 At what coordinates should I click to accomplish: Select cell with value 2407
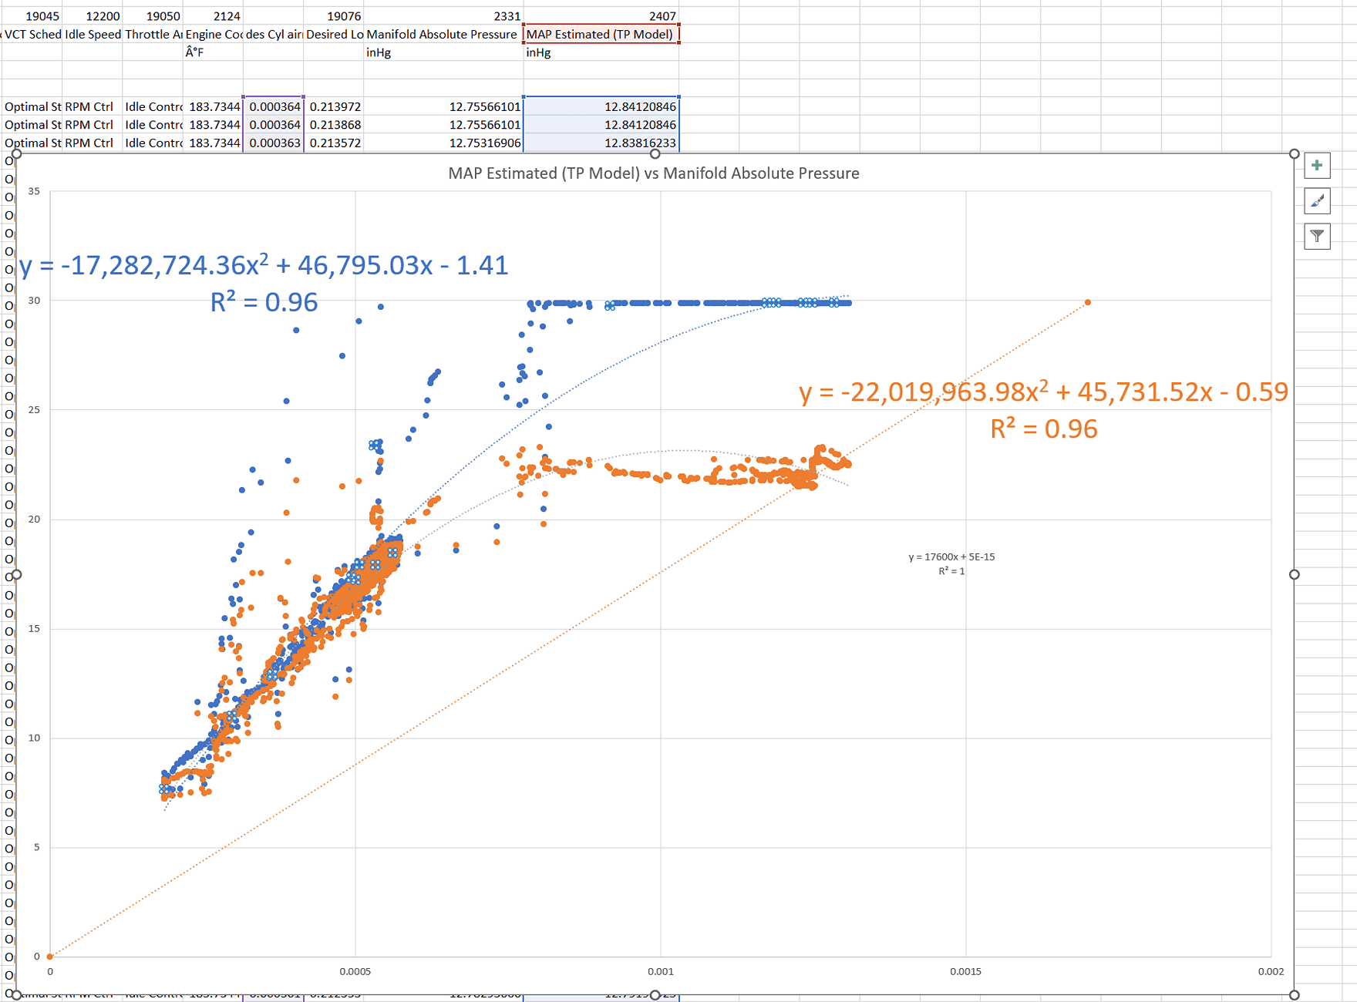tap(601, 16)
